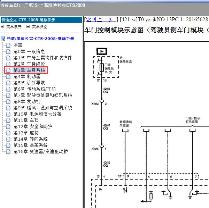Image resolution: width=209 pixels, height=208 pixels.
Task: Click the computer icon beside 当前 manual root
Action: point(3,39)
